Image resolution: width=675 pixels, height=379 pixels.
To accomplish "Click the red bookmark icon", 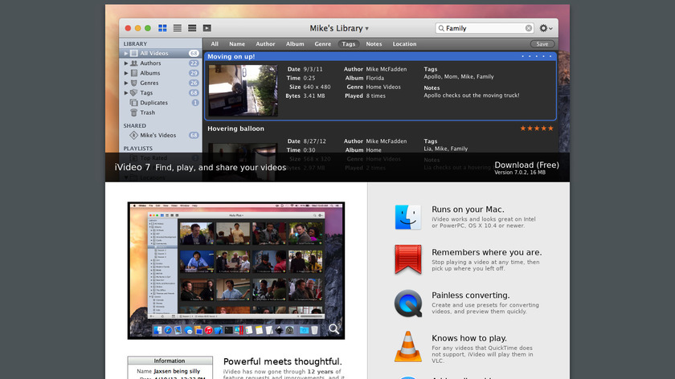I will tap(407, 260).
